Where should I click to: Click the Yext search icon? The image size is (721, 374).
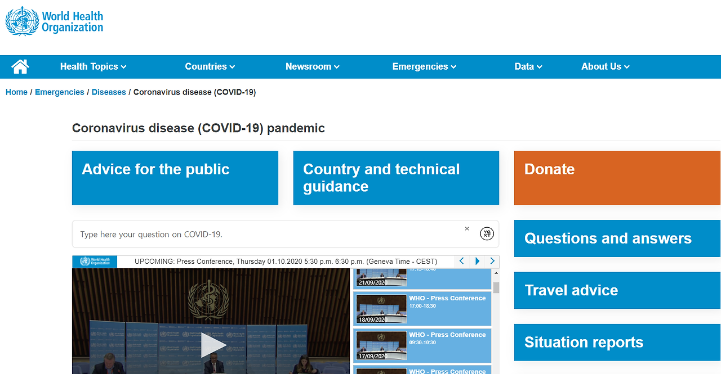pos(487,234)
